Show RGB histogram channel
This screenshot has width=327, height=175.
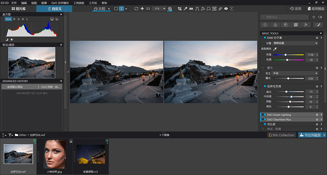point(9,19)
